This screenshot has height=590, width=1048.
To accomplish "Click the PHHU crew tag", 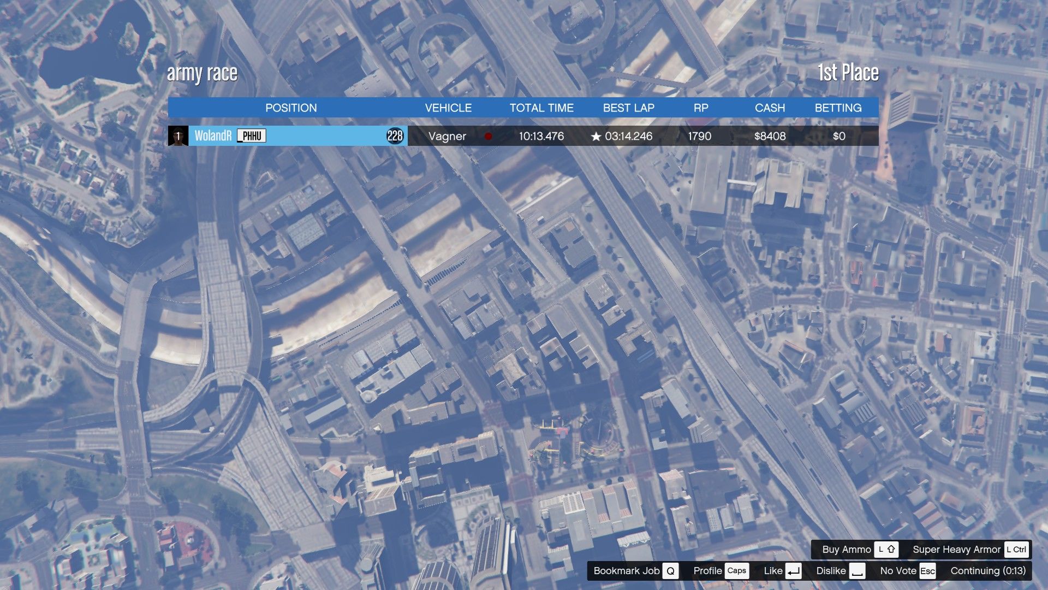I will pos(252,136).
